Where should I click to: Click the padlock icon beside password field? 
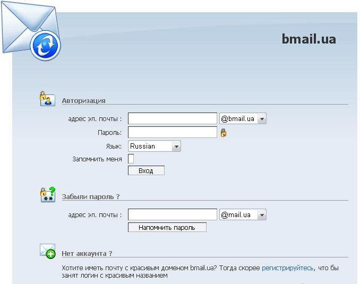(x=224, y=133)
